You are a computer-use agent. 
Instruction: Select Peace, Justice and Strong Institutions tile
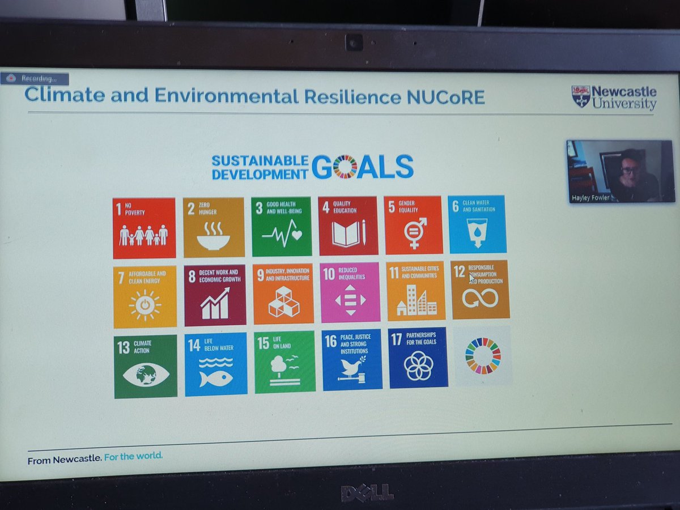click(x=352, y=359)
